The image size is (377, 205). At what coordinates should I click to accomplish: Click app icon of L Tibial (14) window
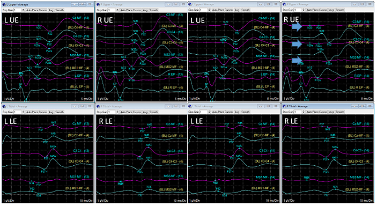point(190,106)
